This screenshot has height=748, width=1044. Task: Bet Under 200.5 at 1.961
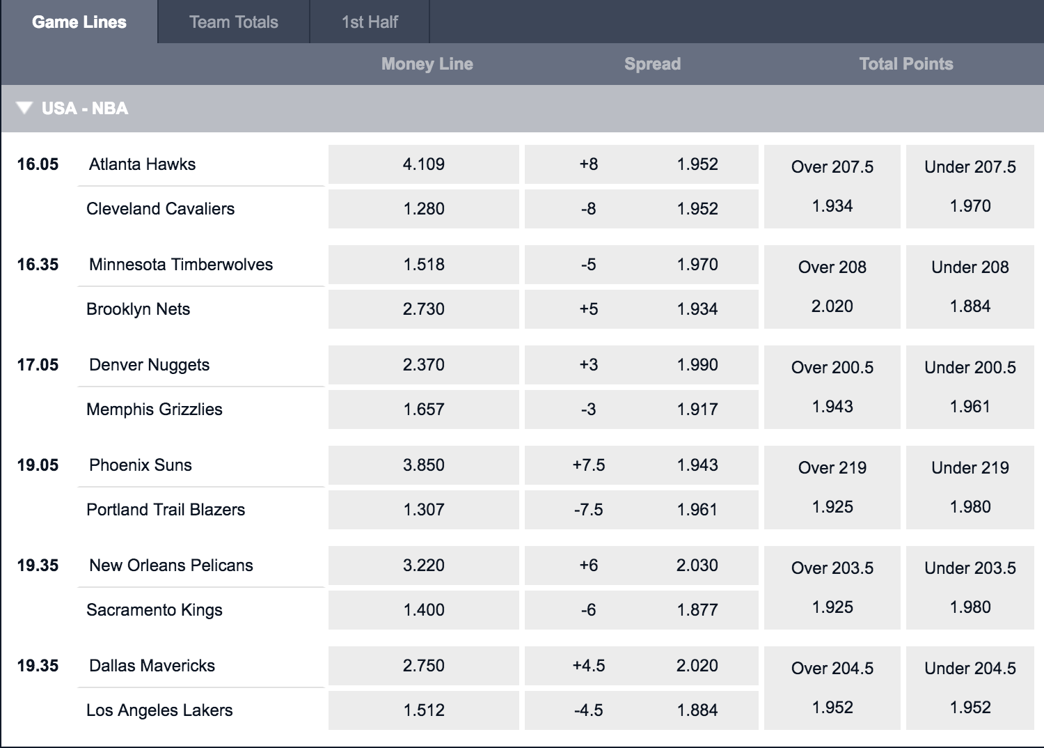pyautogui.click(x=970, y=387)
